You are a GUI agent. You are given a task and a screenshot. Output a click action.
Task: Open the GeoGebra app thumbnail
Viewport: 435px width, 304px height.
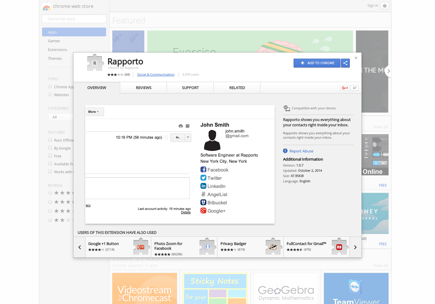[x=286, y=288]
